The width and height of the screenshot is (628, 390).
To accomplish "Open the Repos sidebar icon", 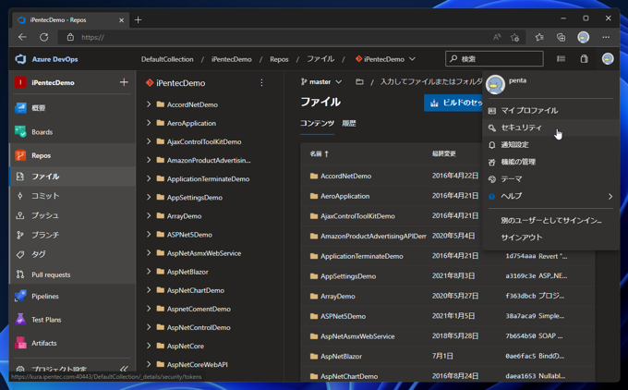I will click(x=20, y=155).
